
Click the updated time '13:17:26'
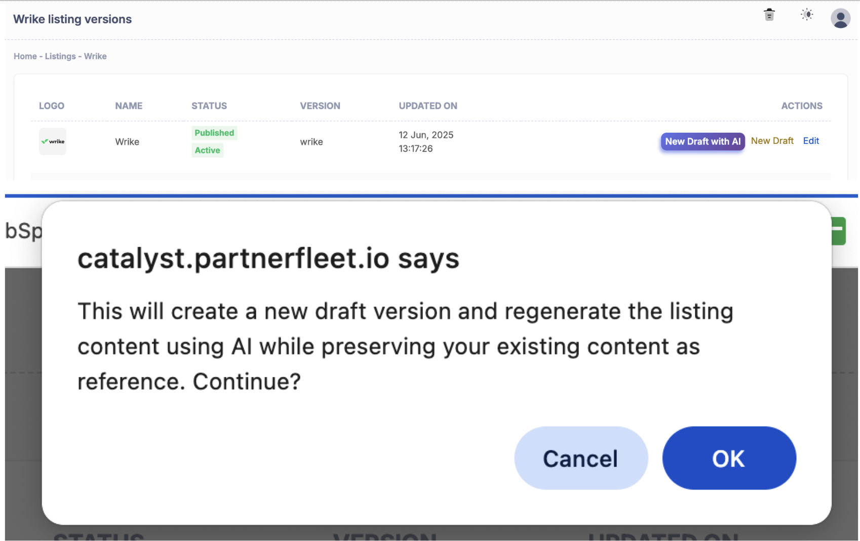click(416, 148)
